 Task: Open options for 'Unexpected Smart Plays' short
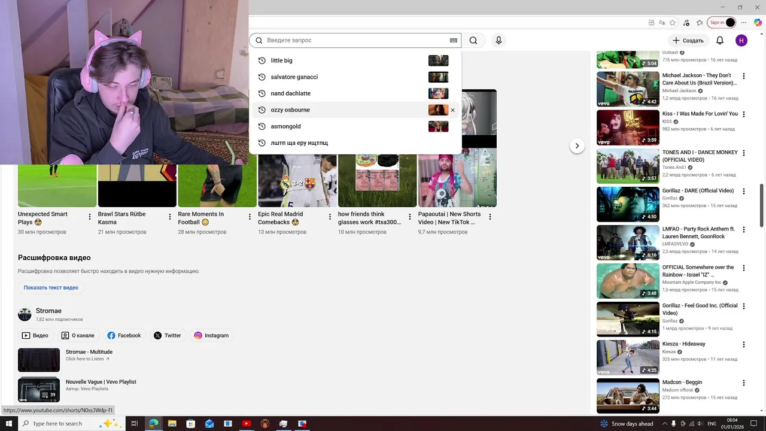(x=90, y=217)
